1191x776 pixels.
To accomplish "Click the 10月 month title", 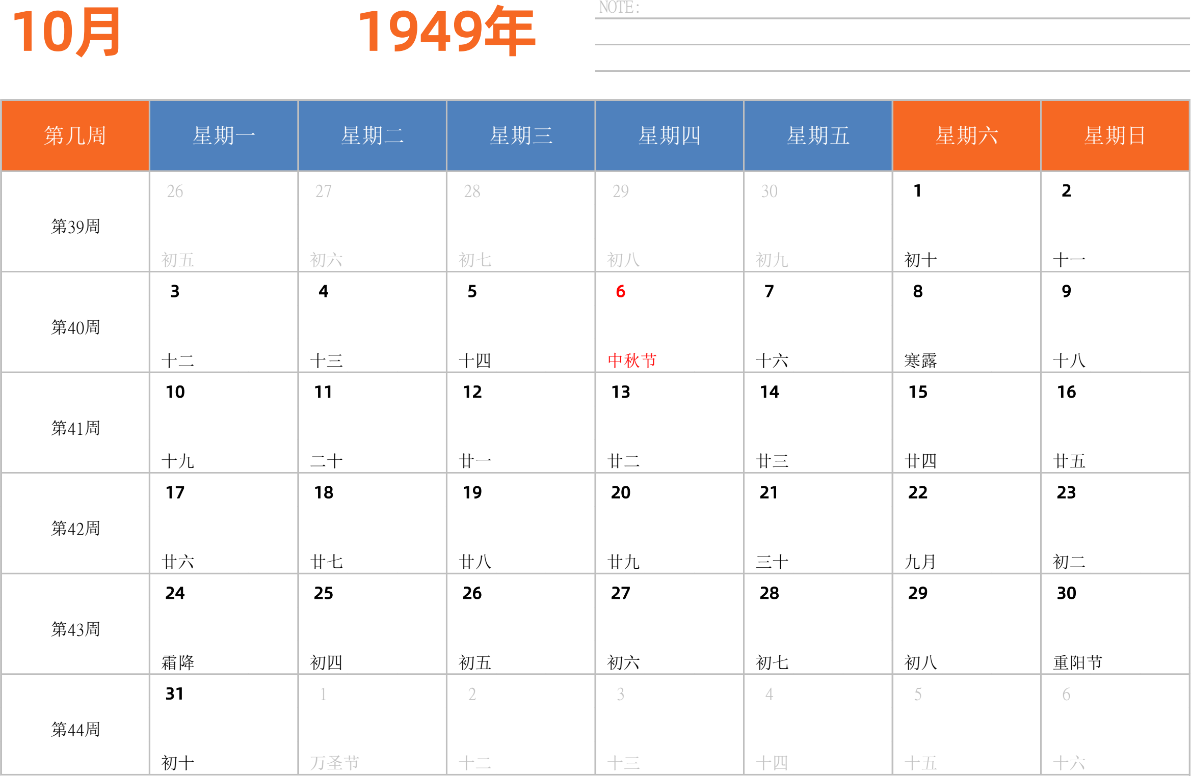I will click(x=66, y=33).
